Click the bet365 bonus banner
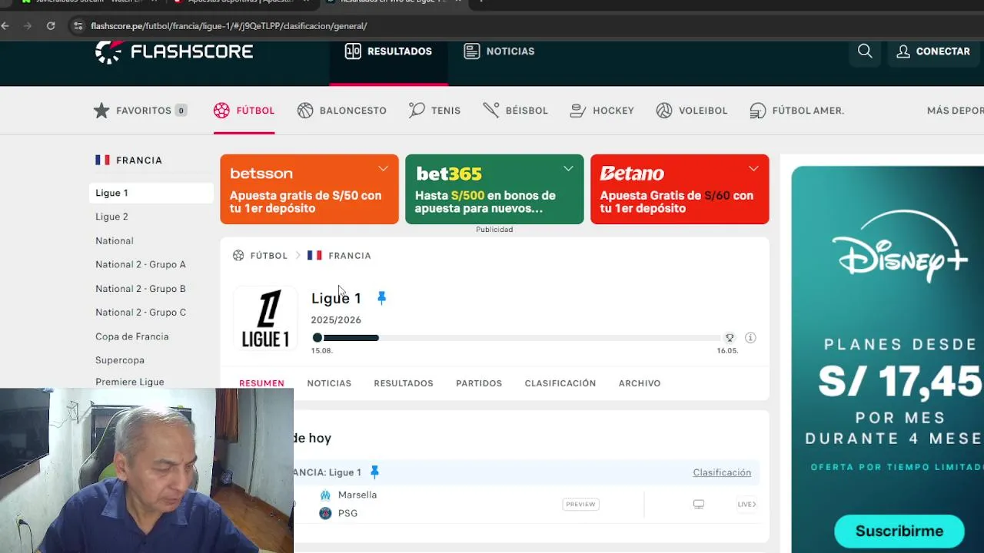984x553 pixels. point(494,189)
